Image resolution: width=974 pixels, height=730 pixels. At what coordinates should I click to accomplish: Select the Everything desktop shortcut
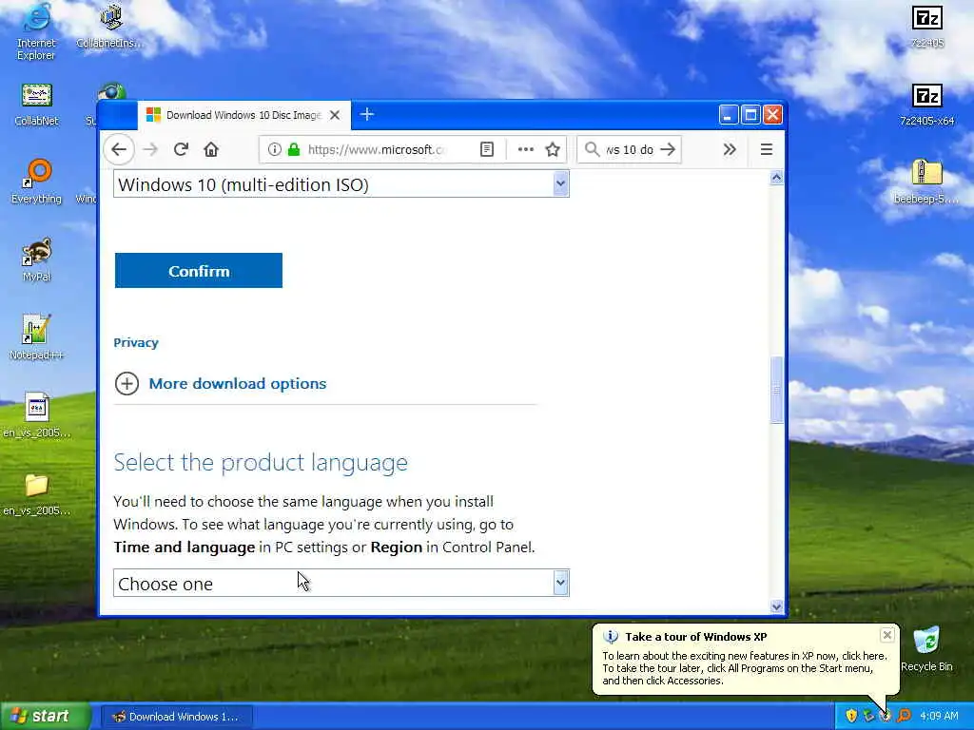pyautogui.click(x=36, y=182)
